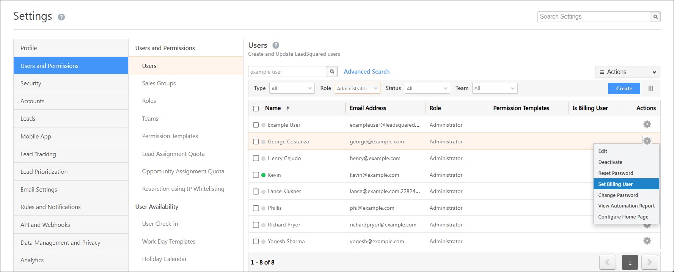
Task: Click the Users help question-mark icon
Action: pos(276,45)
